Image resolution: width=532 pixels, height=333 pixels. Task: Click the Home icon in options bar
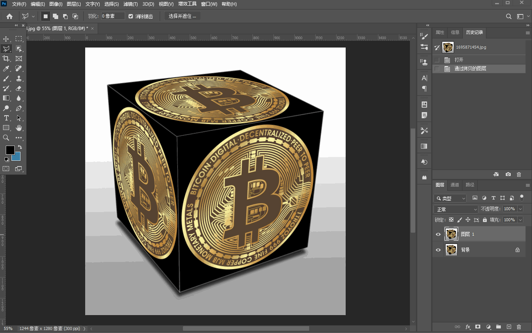tap(10, 16)
